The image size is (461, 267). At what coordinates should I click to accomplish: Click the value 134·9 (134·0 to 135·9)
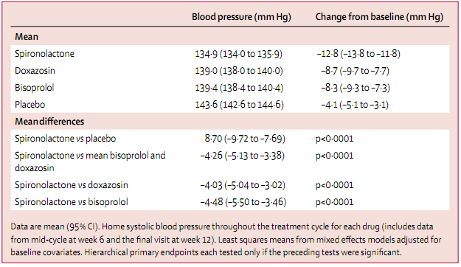tap(239, 54)
